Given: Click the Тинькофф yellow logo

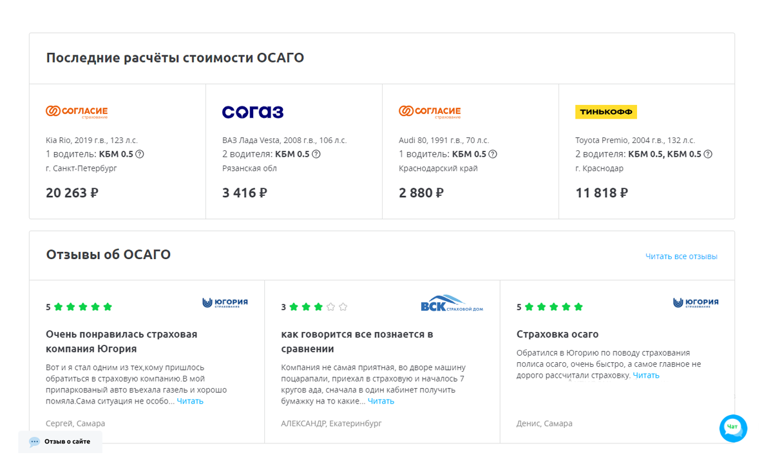Looking at the screenshot, I should [x=606, y=112].
